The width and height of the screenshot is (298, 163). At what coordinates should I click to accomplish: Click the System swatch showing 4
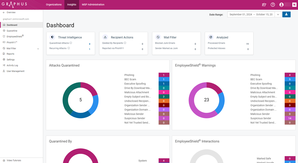[164, 161]
